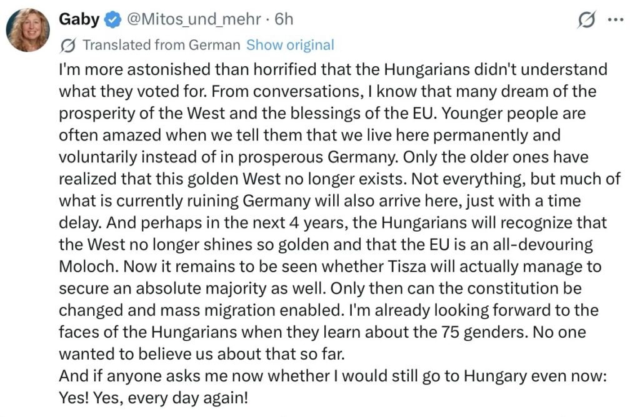Click the phrase 'absolute majority'

pyautogui.click(x=221, y=288)
